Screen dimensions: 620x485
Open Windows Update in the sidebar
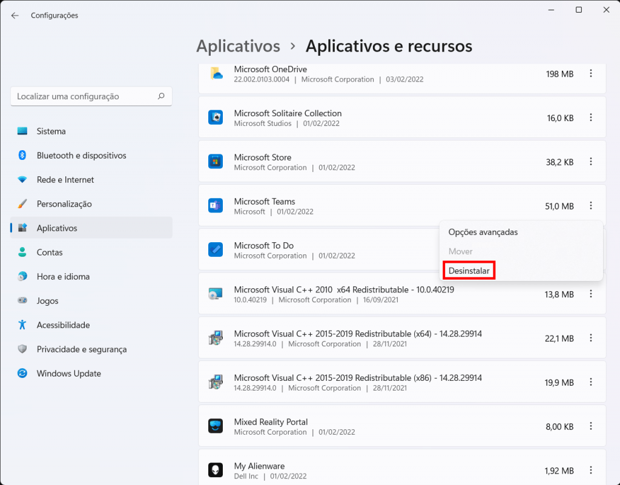(x=68, y=374)
